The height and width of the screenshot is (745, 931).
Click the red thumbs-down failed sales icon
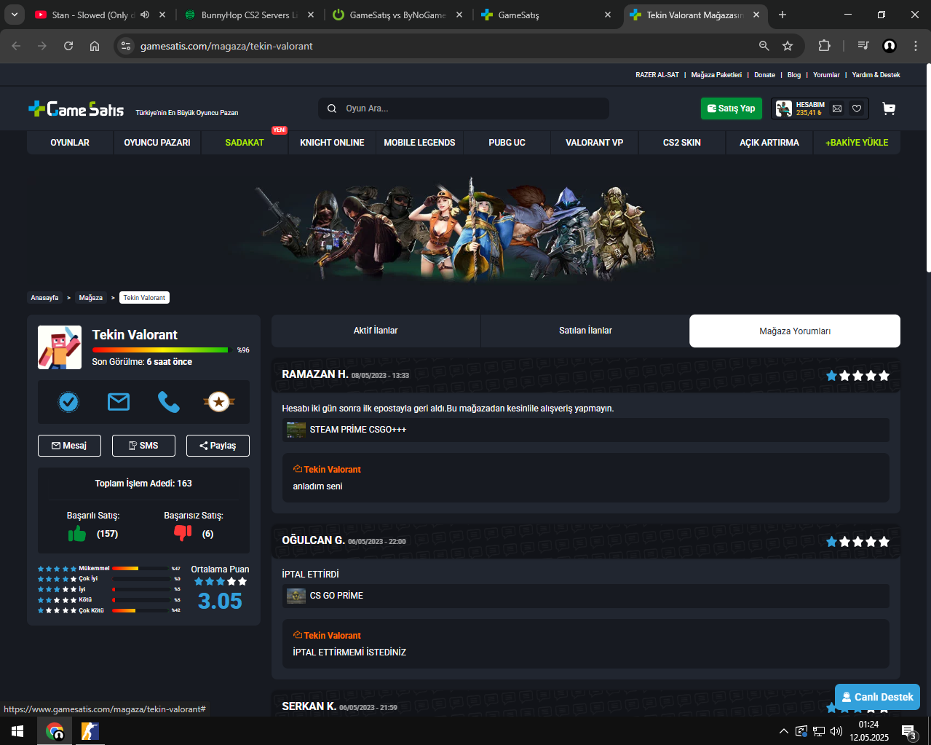point(183,534)
